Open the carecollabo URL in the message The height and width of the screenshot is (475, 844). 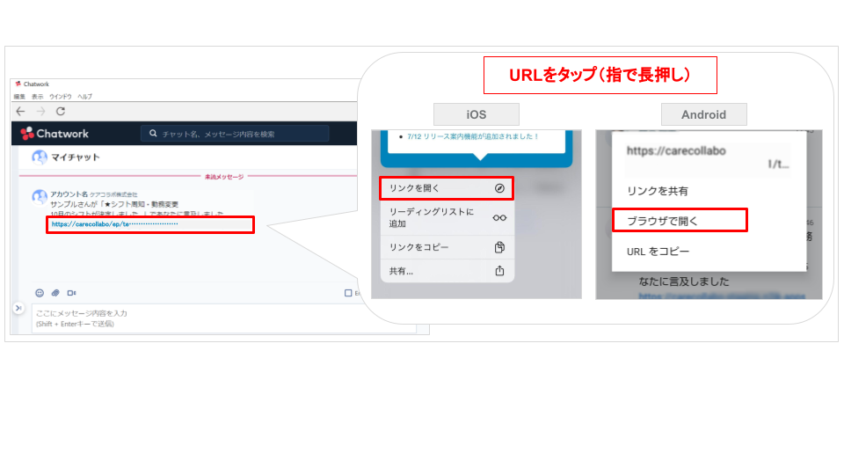pos(114,224)
